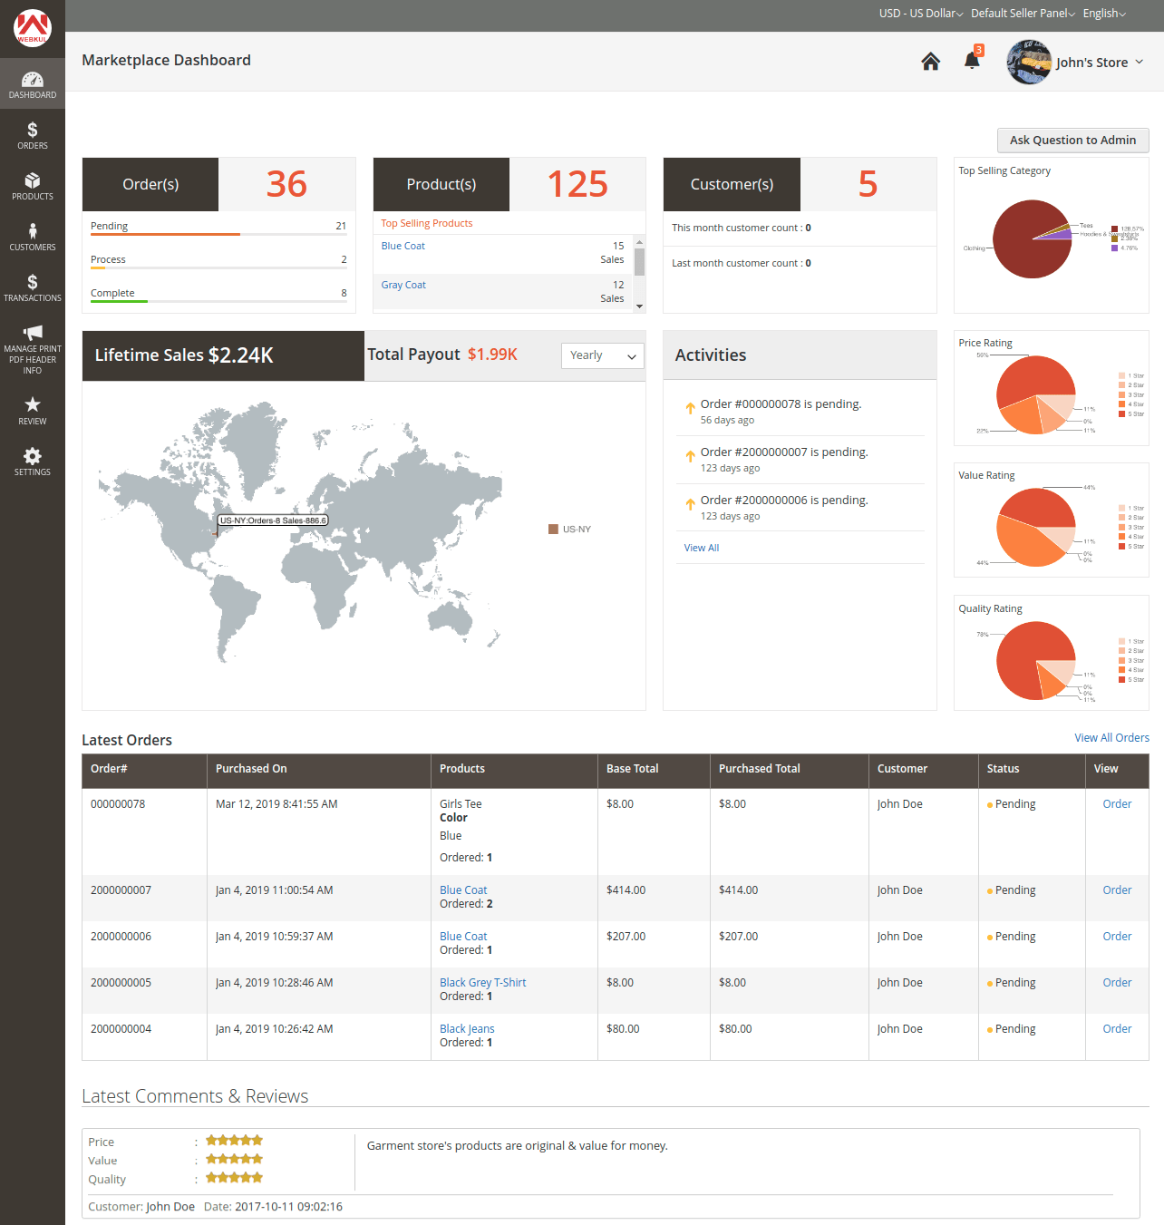Click the arrow icon for Order #2000000006 activity
Screen dimensions: 1164x1225
690,505
